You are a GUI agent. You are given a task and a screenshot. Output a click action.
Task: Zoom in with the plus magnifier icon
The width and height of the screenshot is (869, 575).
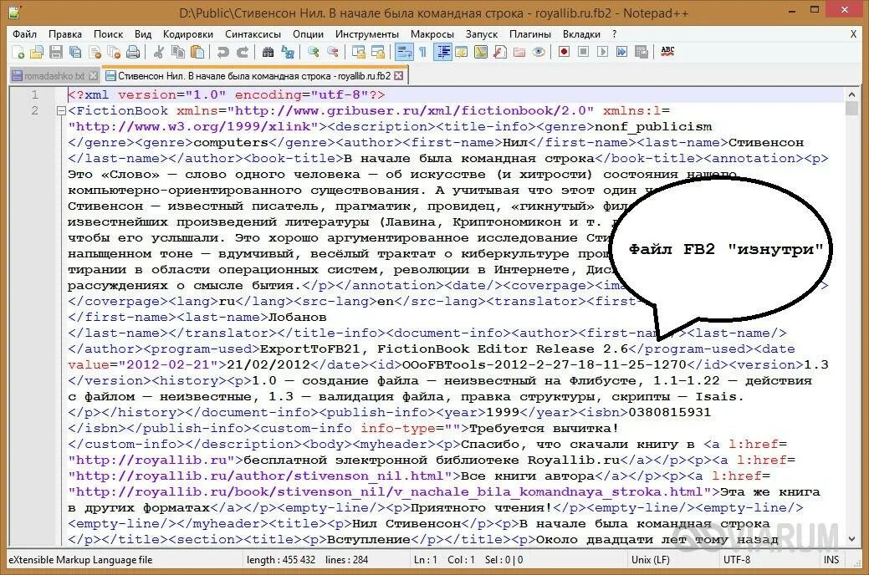(313, 52)
